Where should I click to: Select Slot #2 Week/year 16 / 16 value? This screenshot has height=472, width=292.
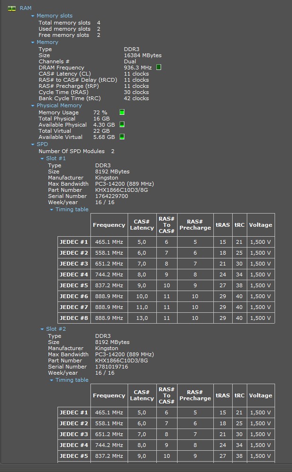tap(105, 373)
